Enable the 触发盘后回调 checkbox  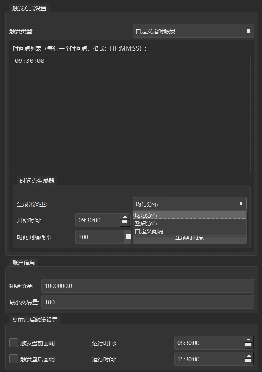tap(14, 359)
